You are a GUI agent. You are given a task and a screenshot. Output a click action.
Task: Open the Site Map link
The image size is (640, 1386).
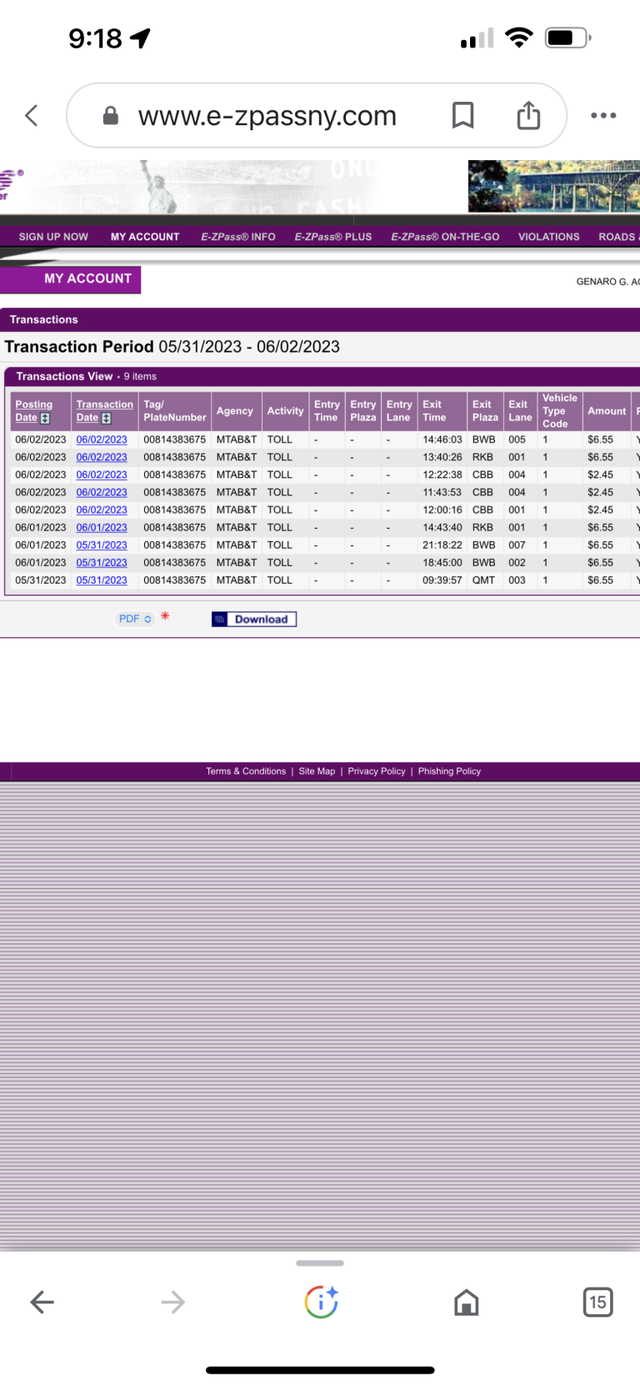(x=317, y=771)
